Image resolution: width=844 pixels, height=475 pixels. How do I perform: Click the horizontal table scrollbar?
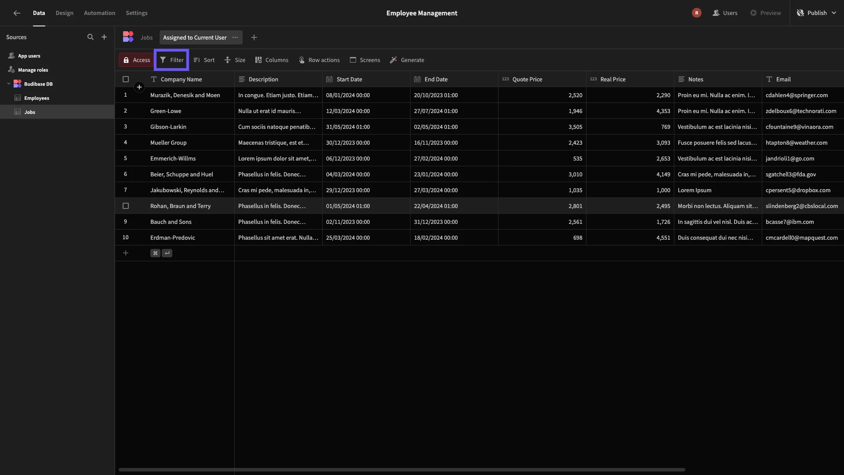coord(402,470)
